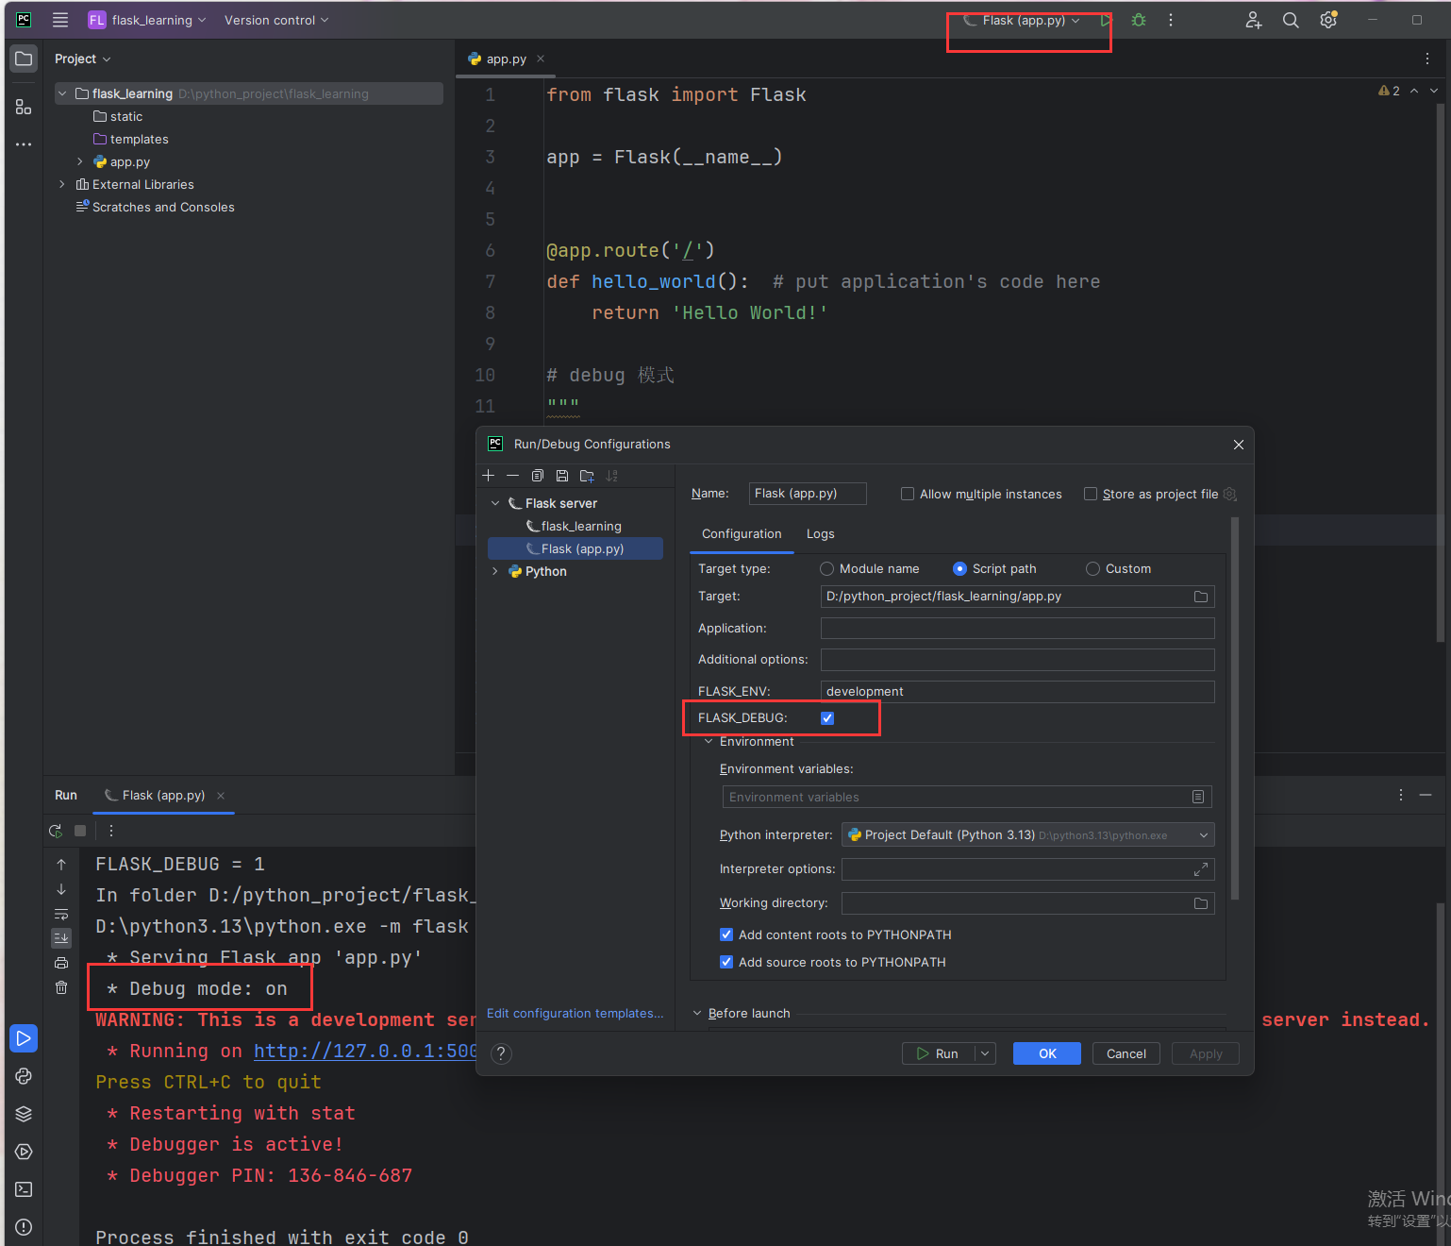Open the flask_learning project dropdown
This screenshot has height=1246, width=1451.
click(x=147, y=20)
